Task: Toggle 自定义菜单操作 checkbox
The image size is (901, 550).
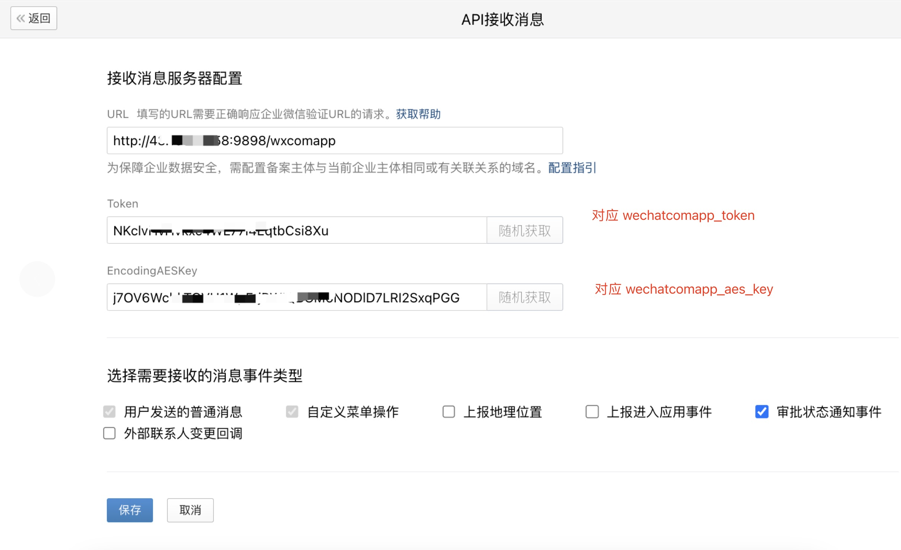Action: (x=292, y=412)
